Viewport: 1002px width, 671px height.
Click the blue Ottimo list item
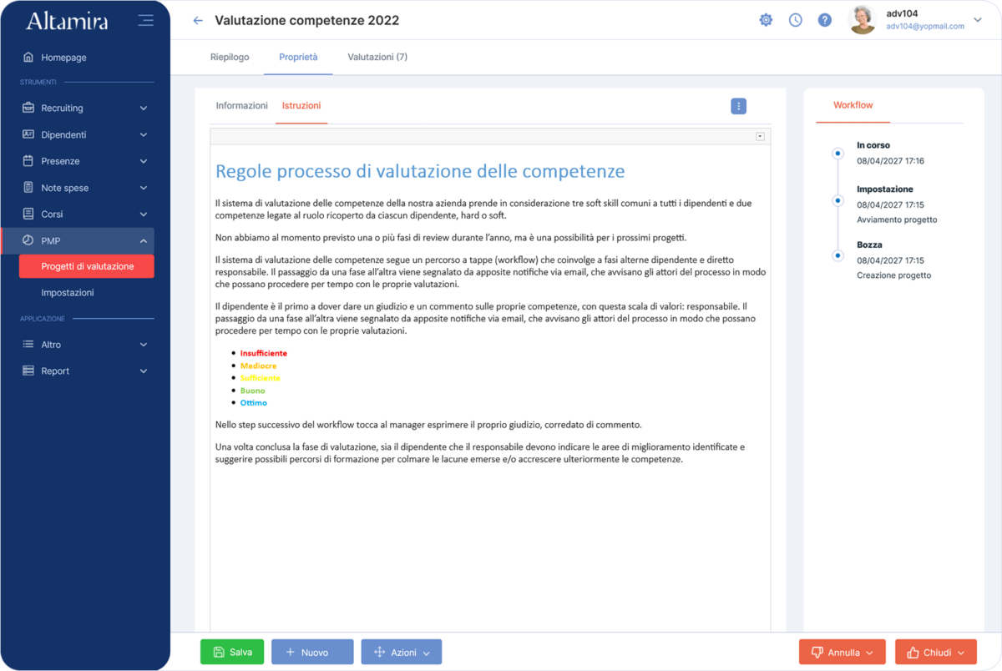click(254, 403)
